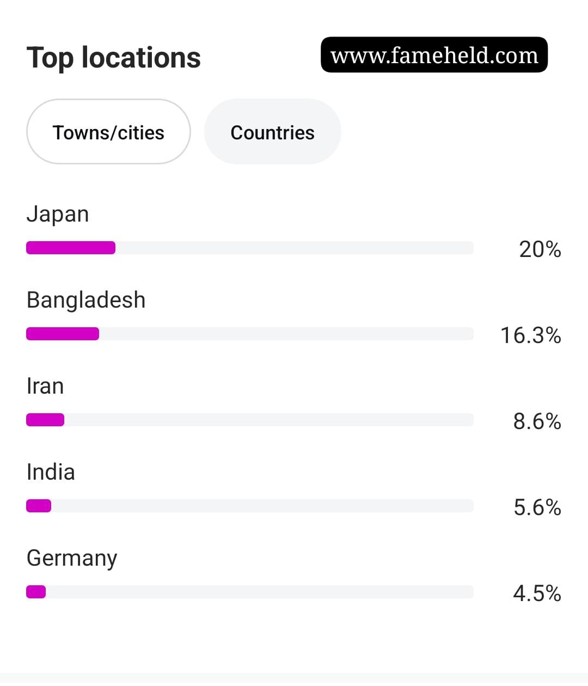The image size is (588, 686).
Task: Click the 16.3% value for Bangladesh
Action: (530, 335)
